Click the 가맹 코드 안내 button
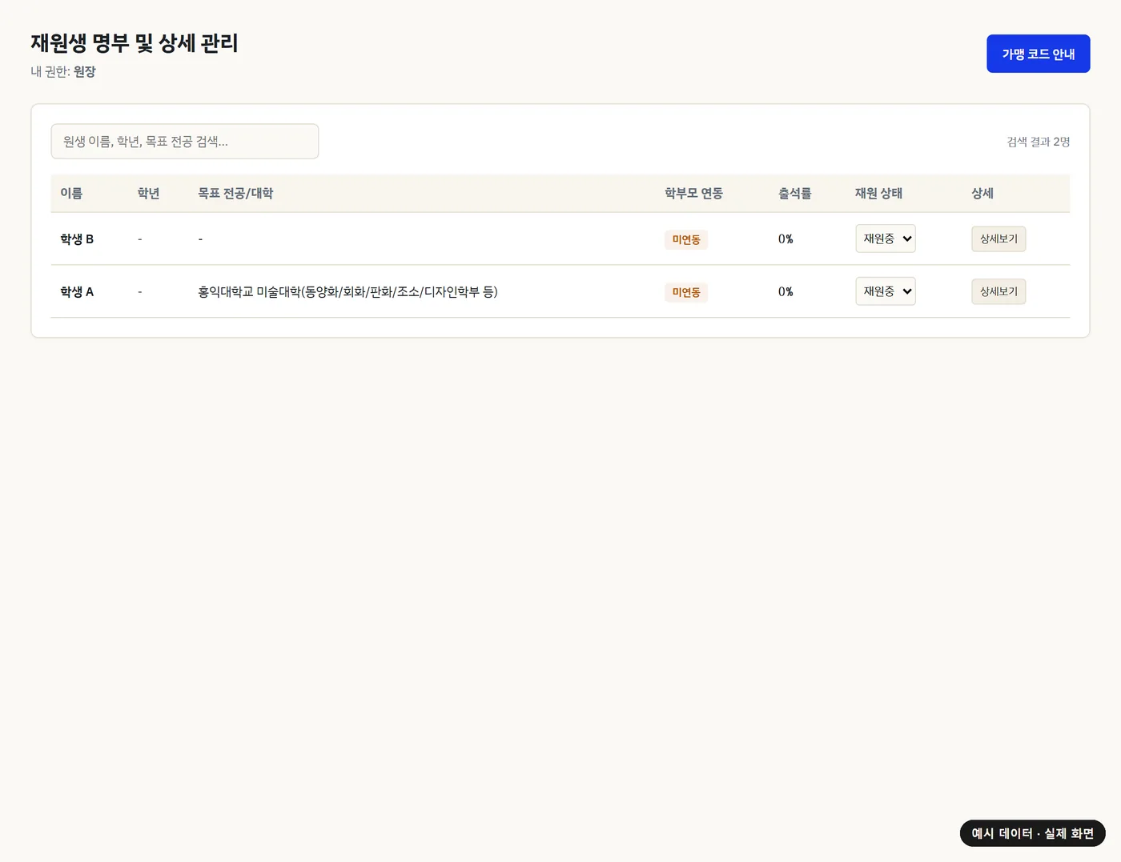1121x862 pixels. point(1038,54)
